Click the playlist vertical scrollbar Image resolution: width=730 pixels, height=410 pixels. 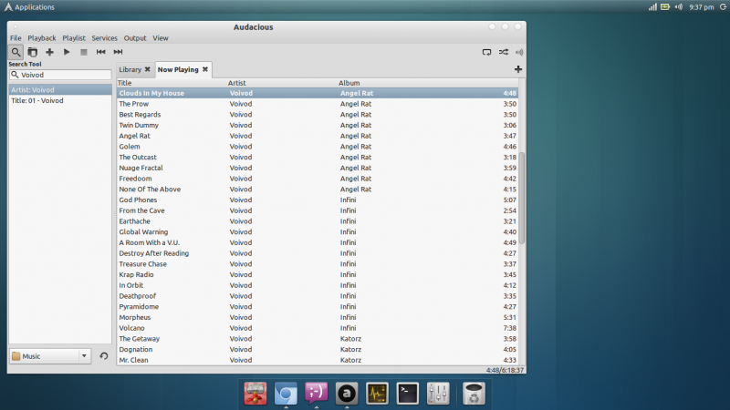coord(522,198)
